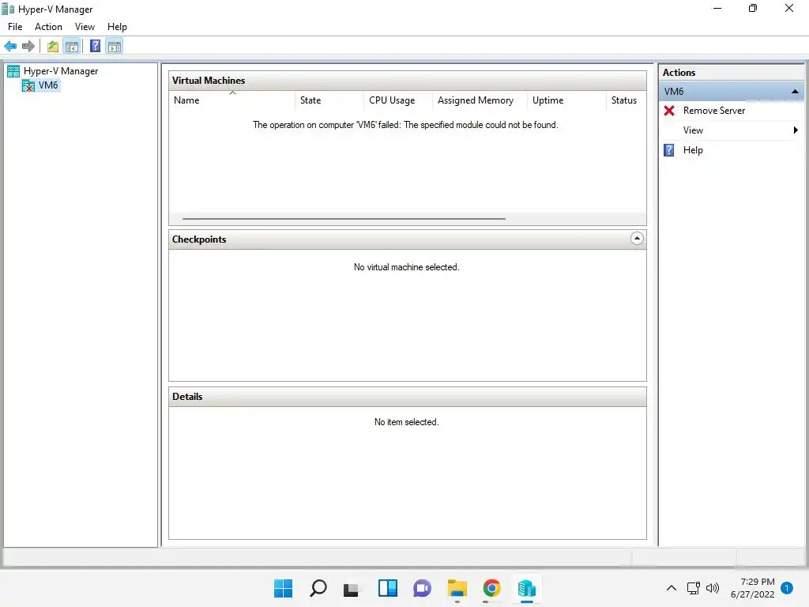Click the Hyper-V Manager title bar icon

8,9
